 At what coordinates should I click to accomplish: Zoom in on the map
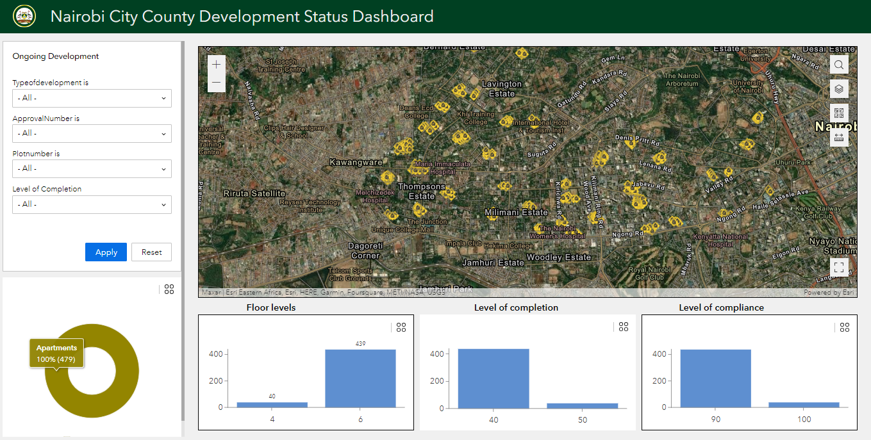[217, 65]
